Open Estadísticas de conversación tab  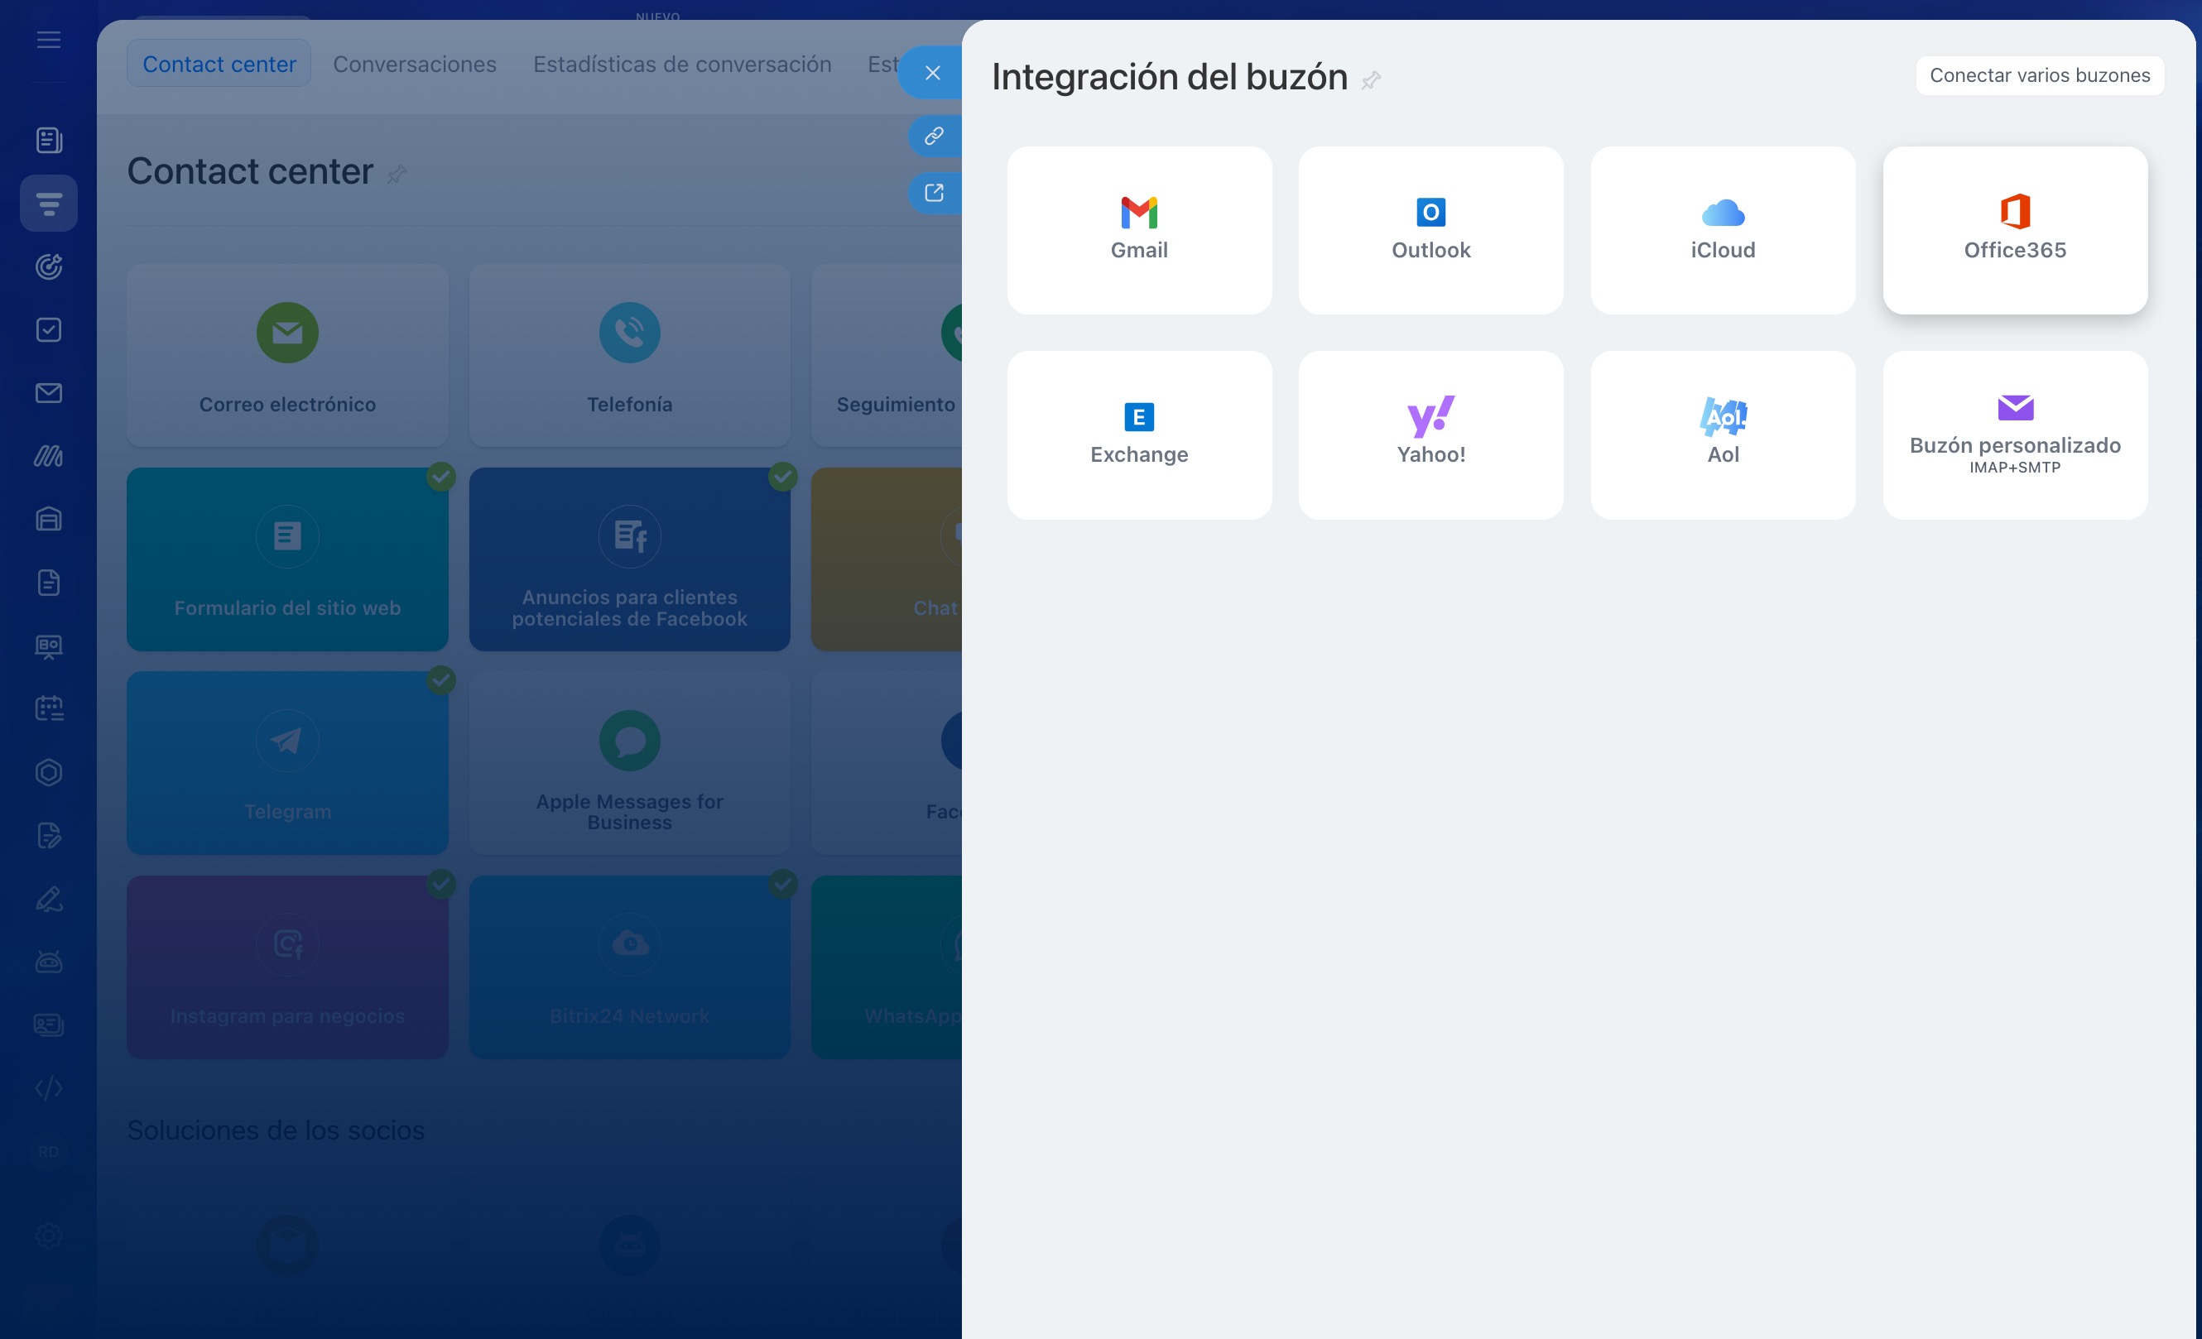pos(682,65)
